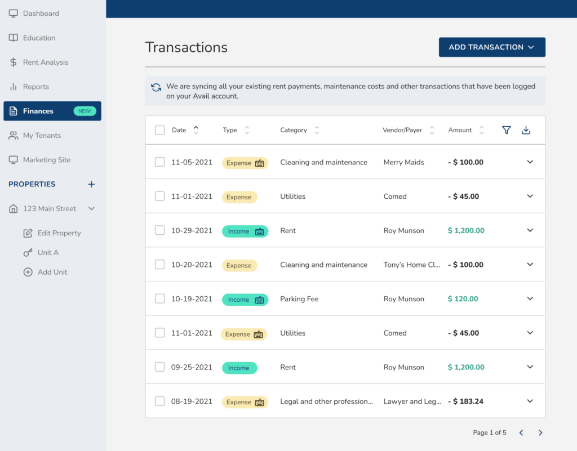The width and height of the screenshot is (577, 451).
Task: Expand the 123 Main Street property chevron
Action: tap(91, 208)
